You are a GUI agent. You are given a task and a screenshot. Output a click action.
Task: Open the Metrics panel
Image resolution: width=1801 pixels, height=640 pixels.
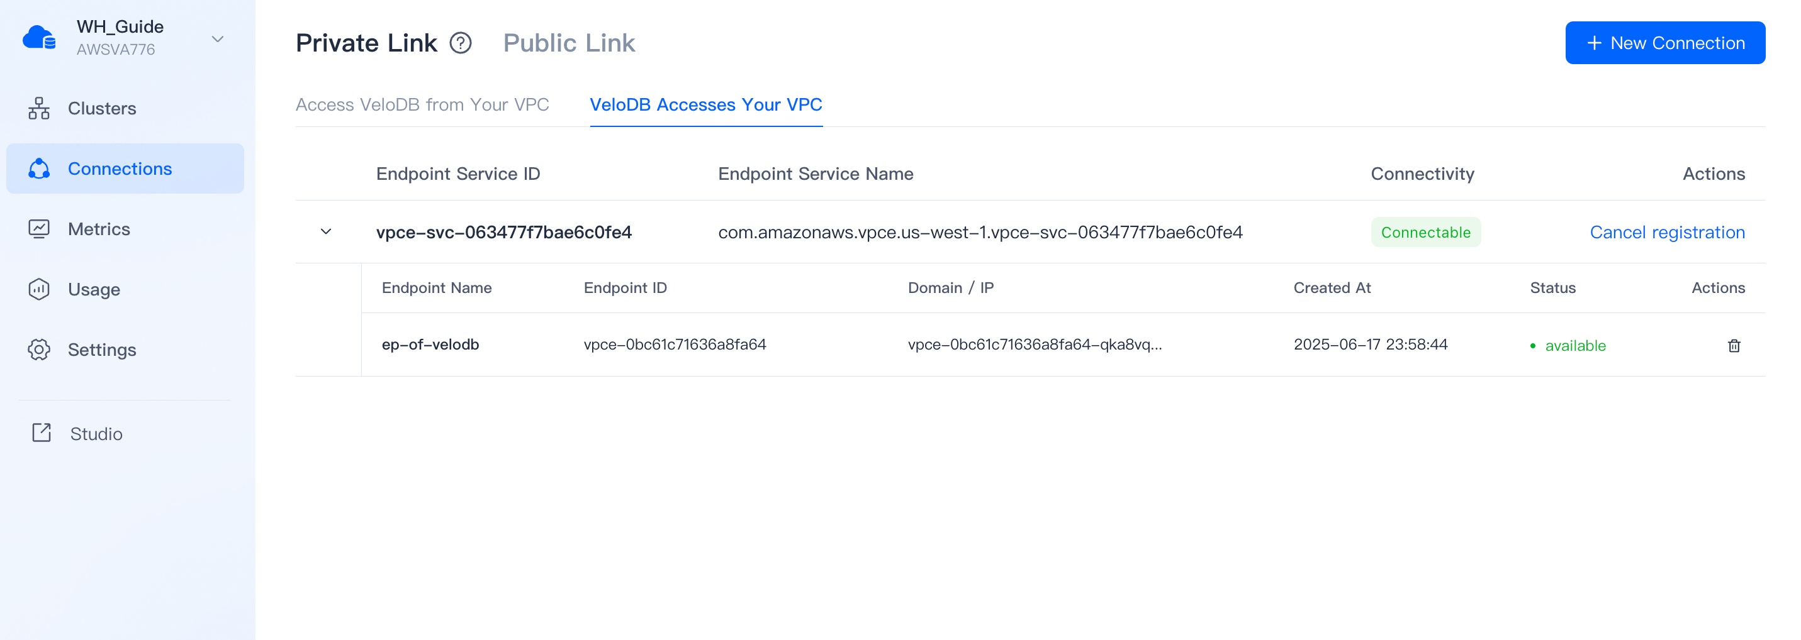[x=99, y=228]
